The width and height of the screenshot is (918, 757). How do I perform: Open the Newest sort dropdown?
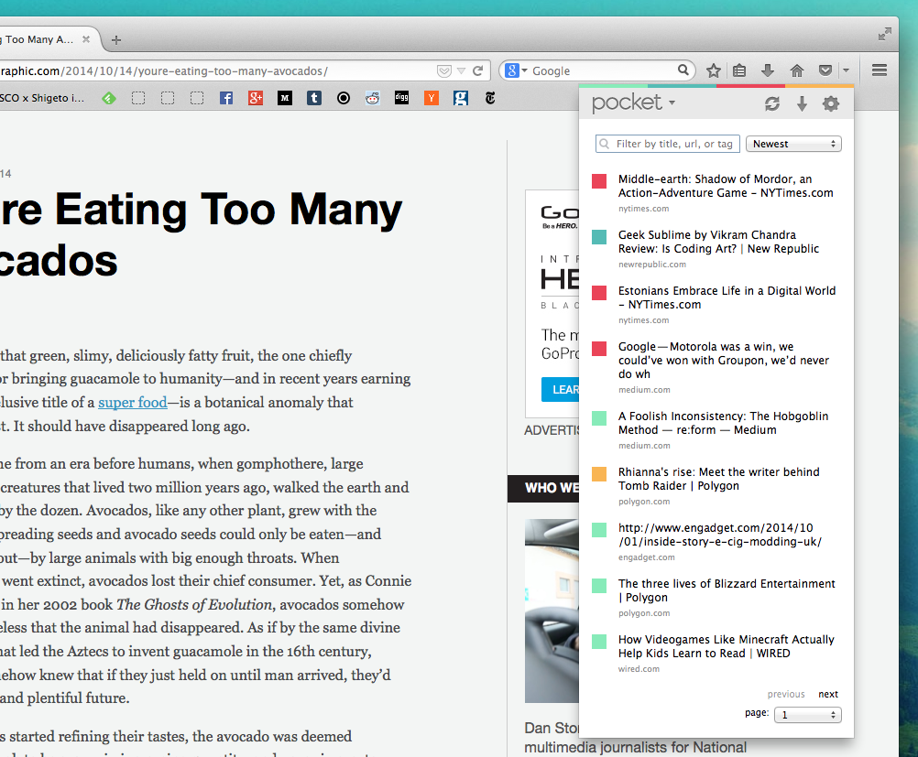[x=793, y=144]
